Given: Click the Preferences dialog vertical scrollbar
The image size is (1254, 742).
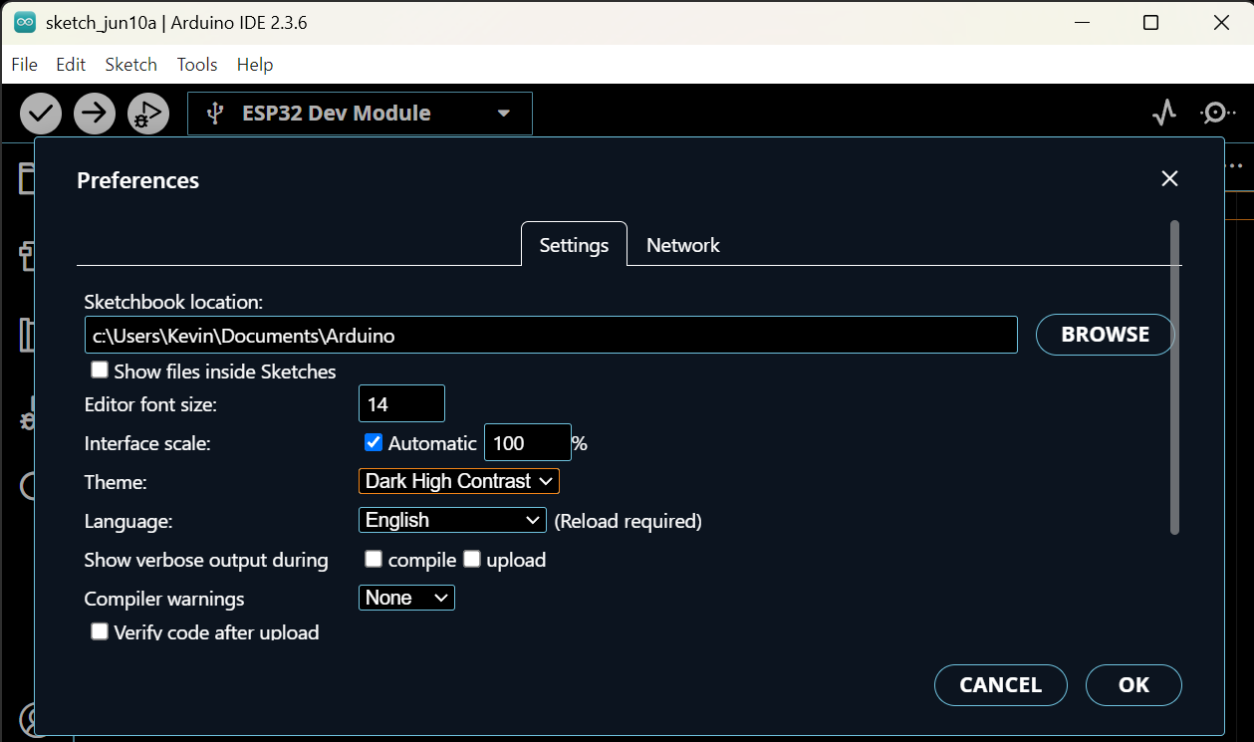Looking at the screenshot, I should tap(1175, 377).
